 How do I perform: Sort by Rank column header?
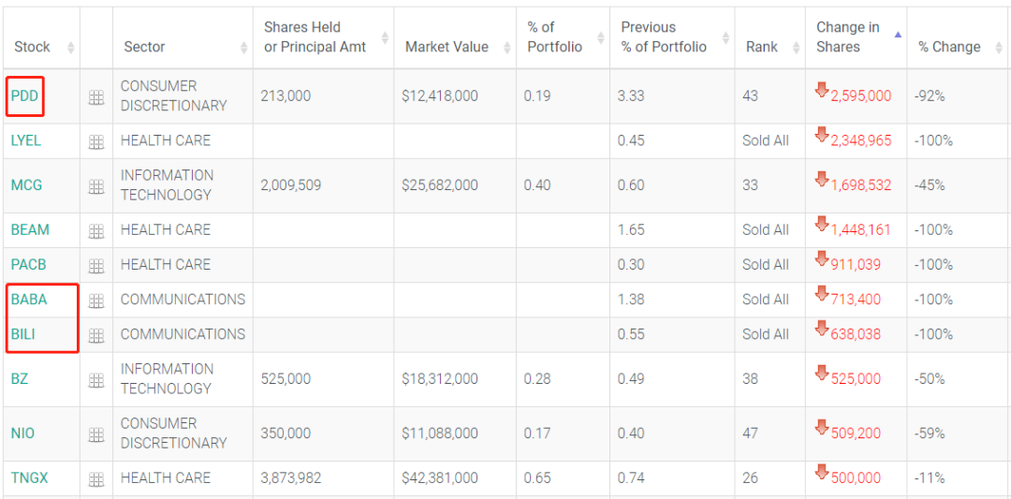(761, 47)
